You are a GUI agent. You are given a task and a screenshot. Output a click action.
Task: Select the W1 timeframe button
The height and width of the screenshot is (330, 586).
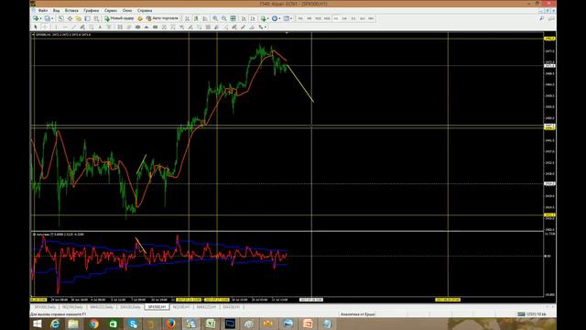[363, 18]
